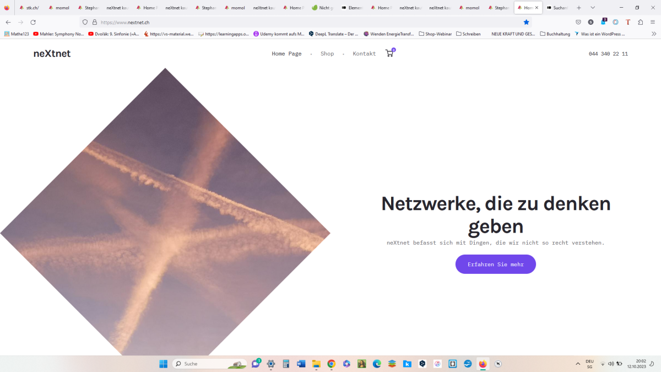
Task: Expand the list all tabs chevron
Action: click(593, 8)
